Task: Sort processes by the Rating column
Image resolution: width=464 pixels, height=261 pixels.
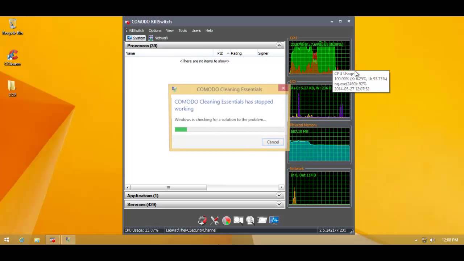Action: 244,53
